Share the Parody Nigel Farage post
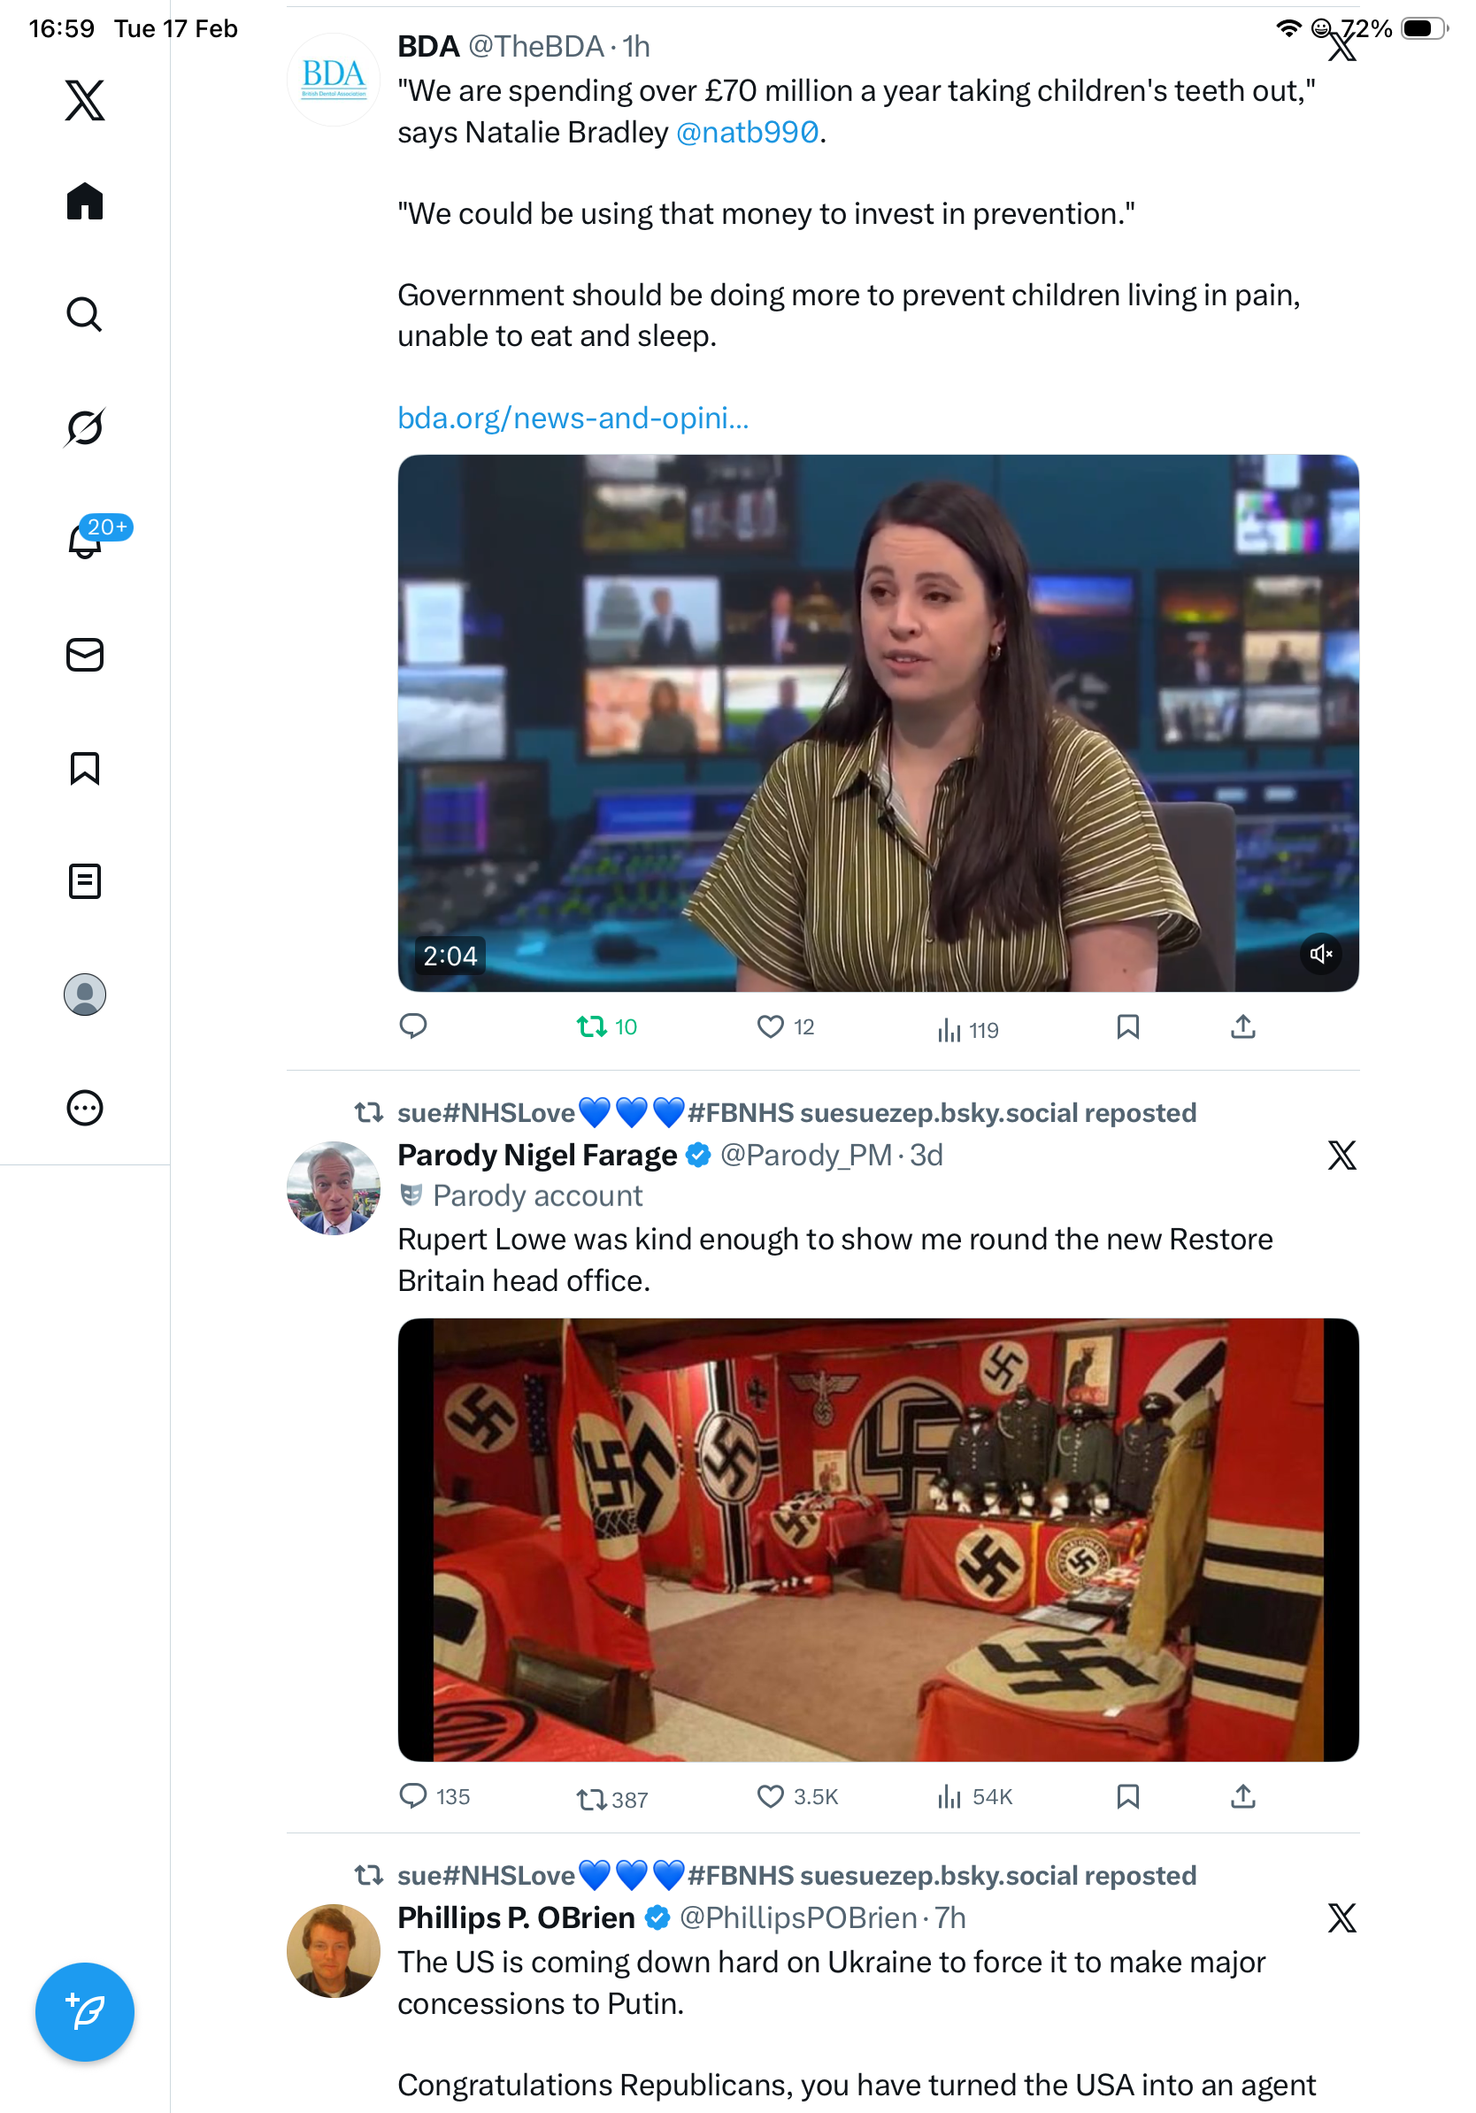The height and width of the screenshot is (2113, 1476). point(1242,1795)
